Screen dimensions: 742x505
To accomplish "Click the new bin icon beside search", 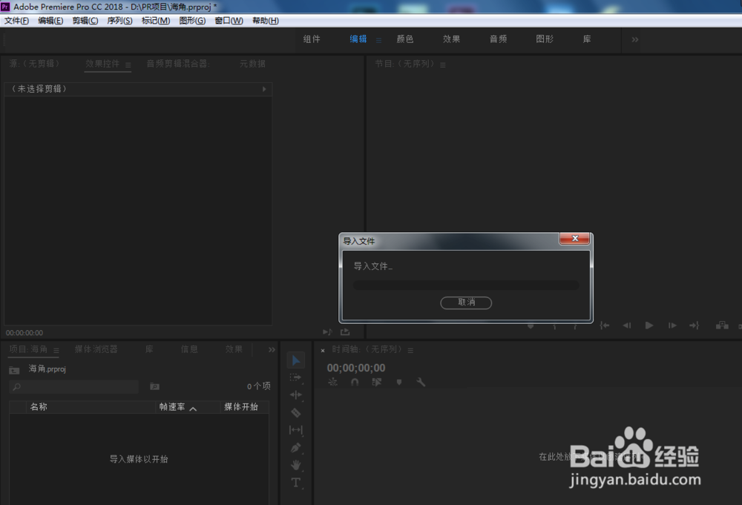I will point(155,386).
